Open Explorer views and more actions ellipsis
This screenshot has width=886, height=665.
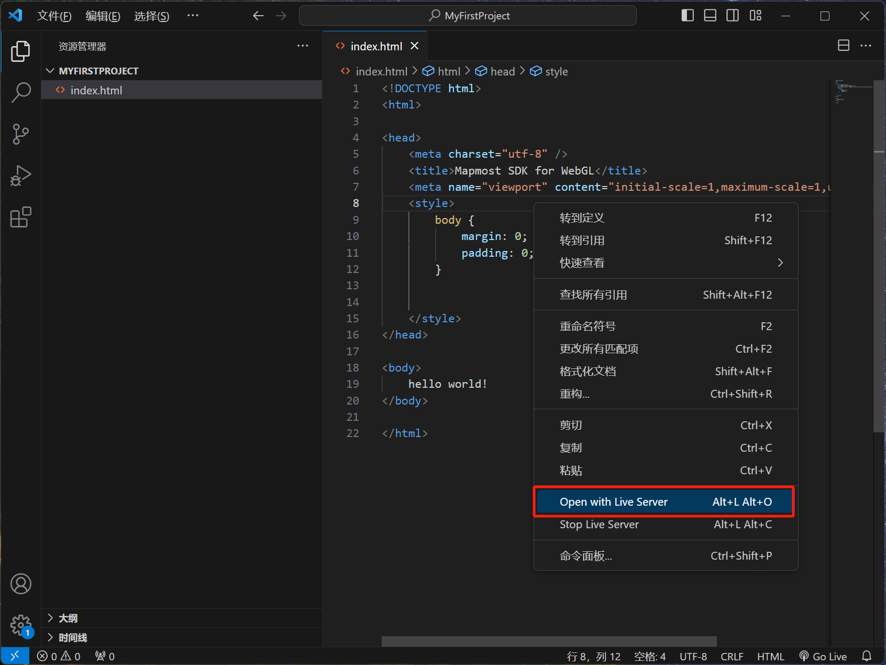tap(303, 46)
